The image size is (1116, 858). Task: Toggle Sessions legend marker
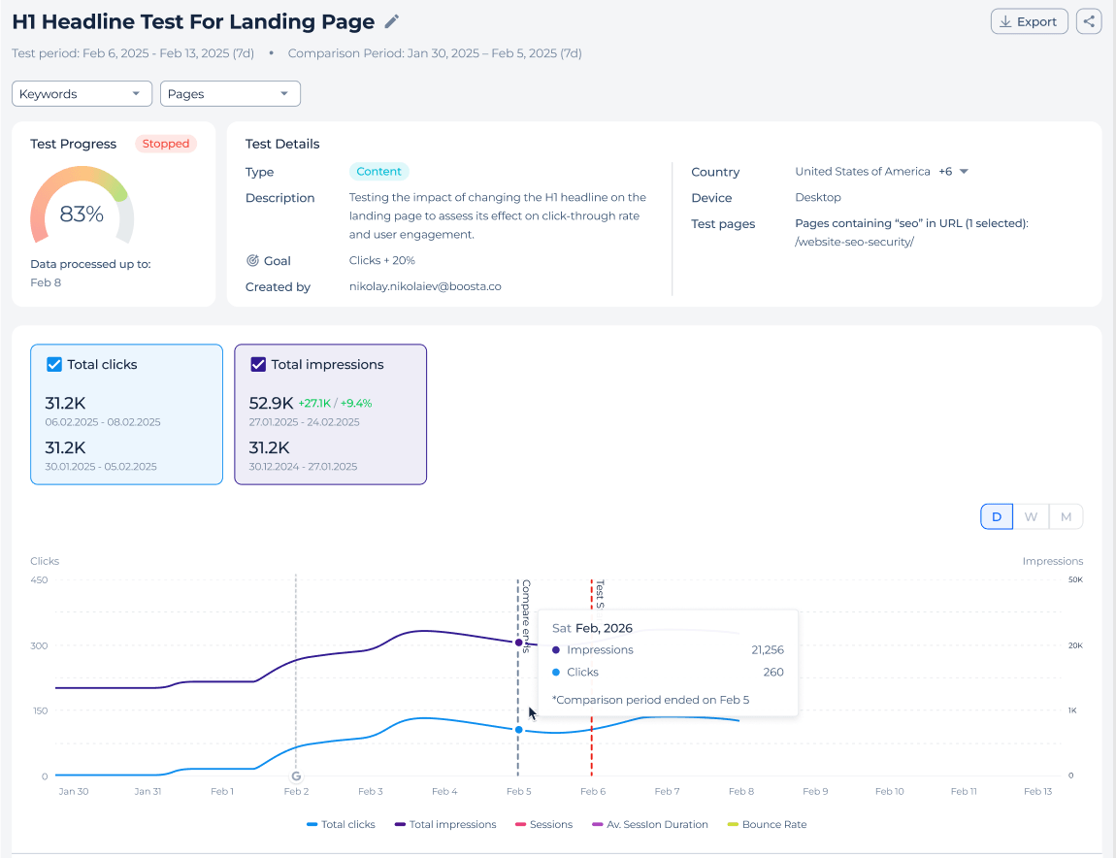point(520,825)
